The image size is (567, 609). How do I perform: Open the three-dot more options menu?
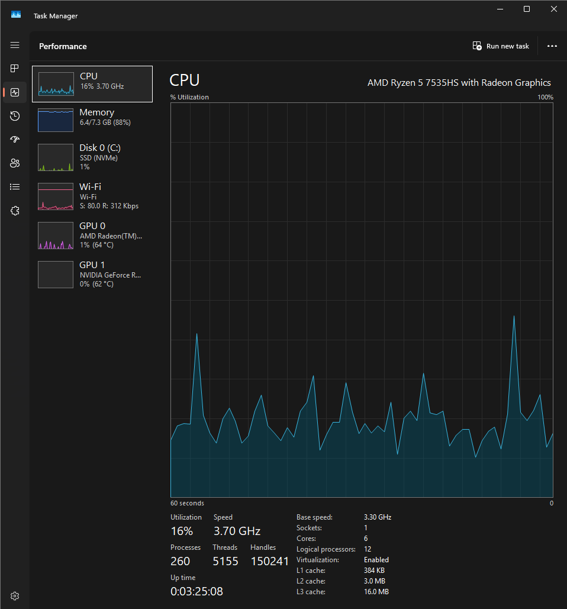coord(552,46)
